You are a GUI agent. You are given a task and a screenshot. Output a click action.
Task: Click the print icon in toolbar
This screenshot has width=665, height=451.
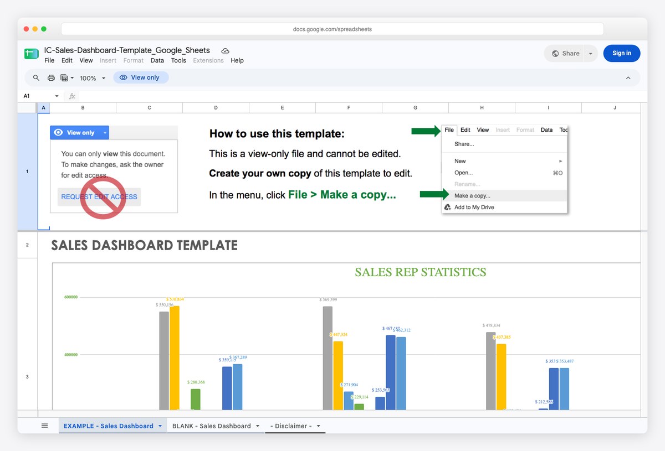(51, 78)
